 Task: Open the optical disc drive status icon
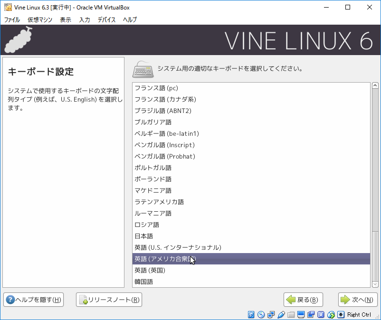coord(261,315)
